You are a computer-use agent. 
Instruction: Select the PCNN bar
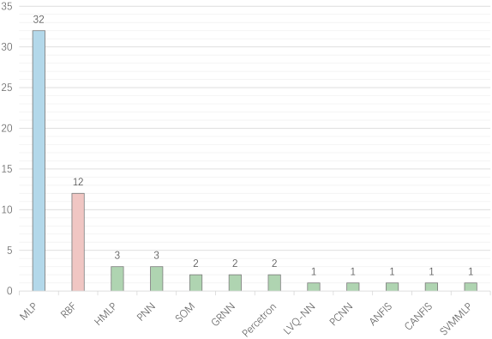[352, 287]
